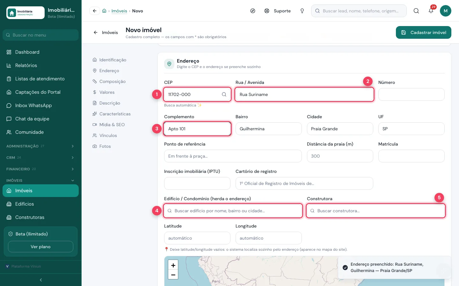Open the user avatar M menu

[446, 11]
